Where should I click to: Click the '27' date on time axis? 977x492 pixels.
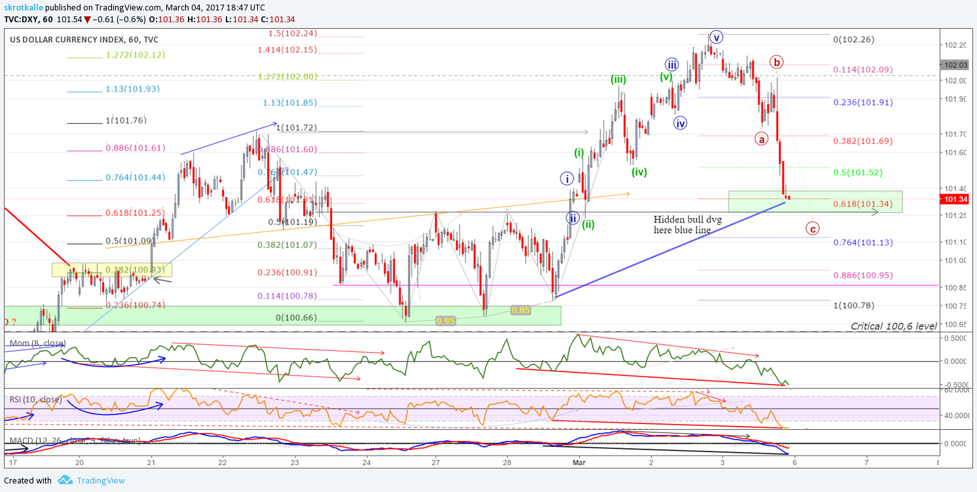(435, 463)
